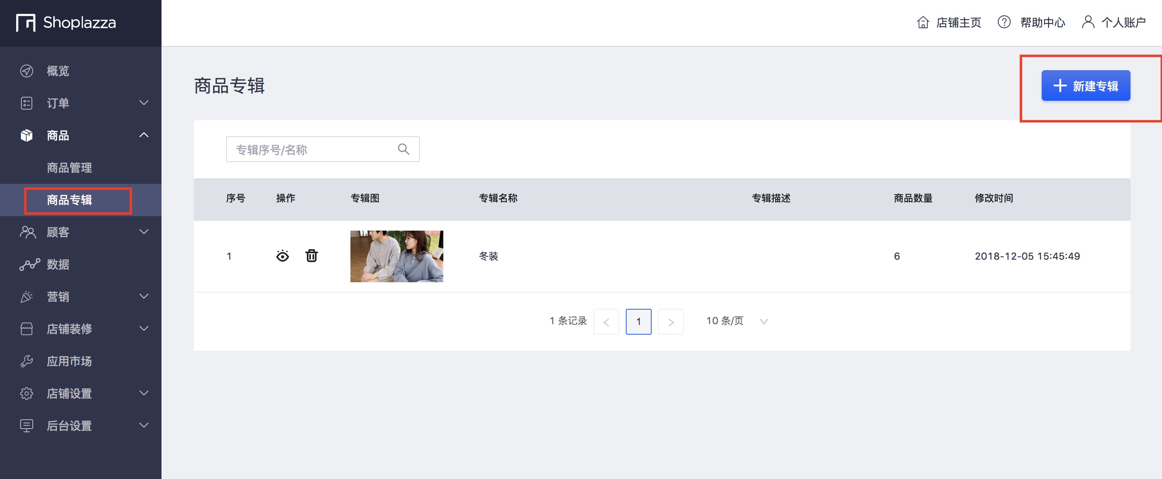
Task: Delete the 冬装 collection with trash icon
Action: pos(312,256)
